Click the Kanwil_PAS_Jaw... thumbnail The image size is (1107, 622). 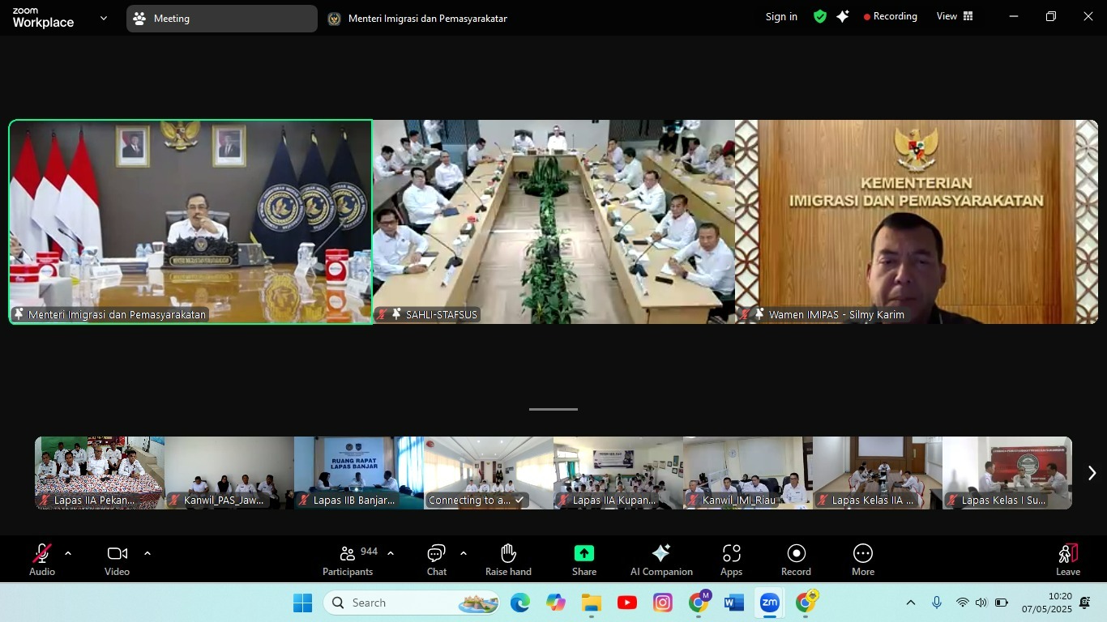pyautogui.click(x=229, y=473)
